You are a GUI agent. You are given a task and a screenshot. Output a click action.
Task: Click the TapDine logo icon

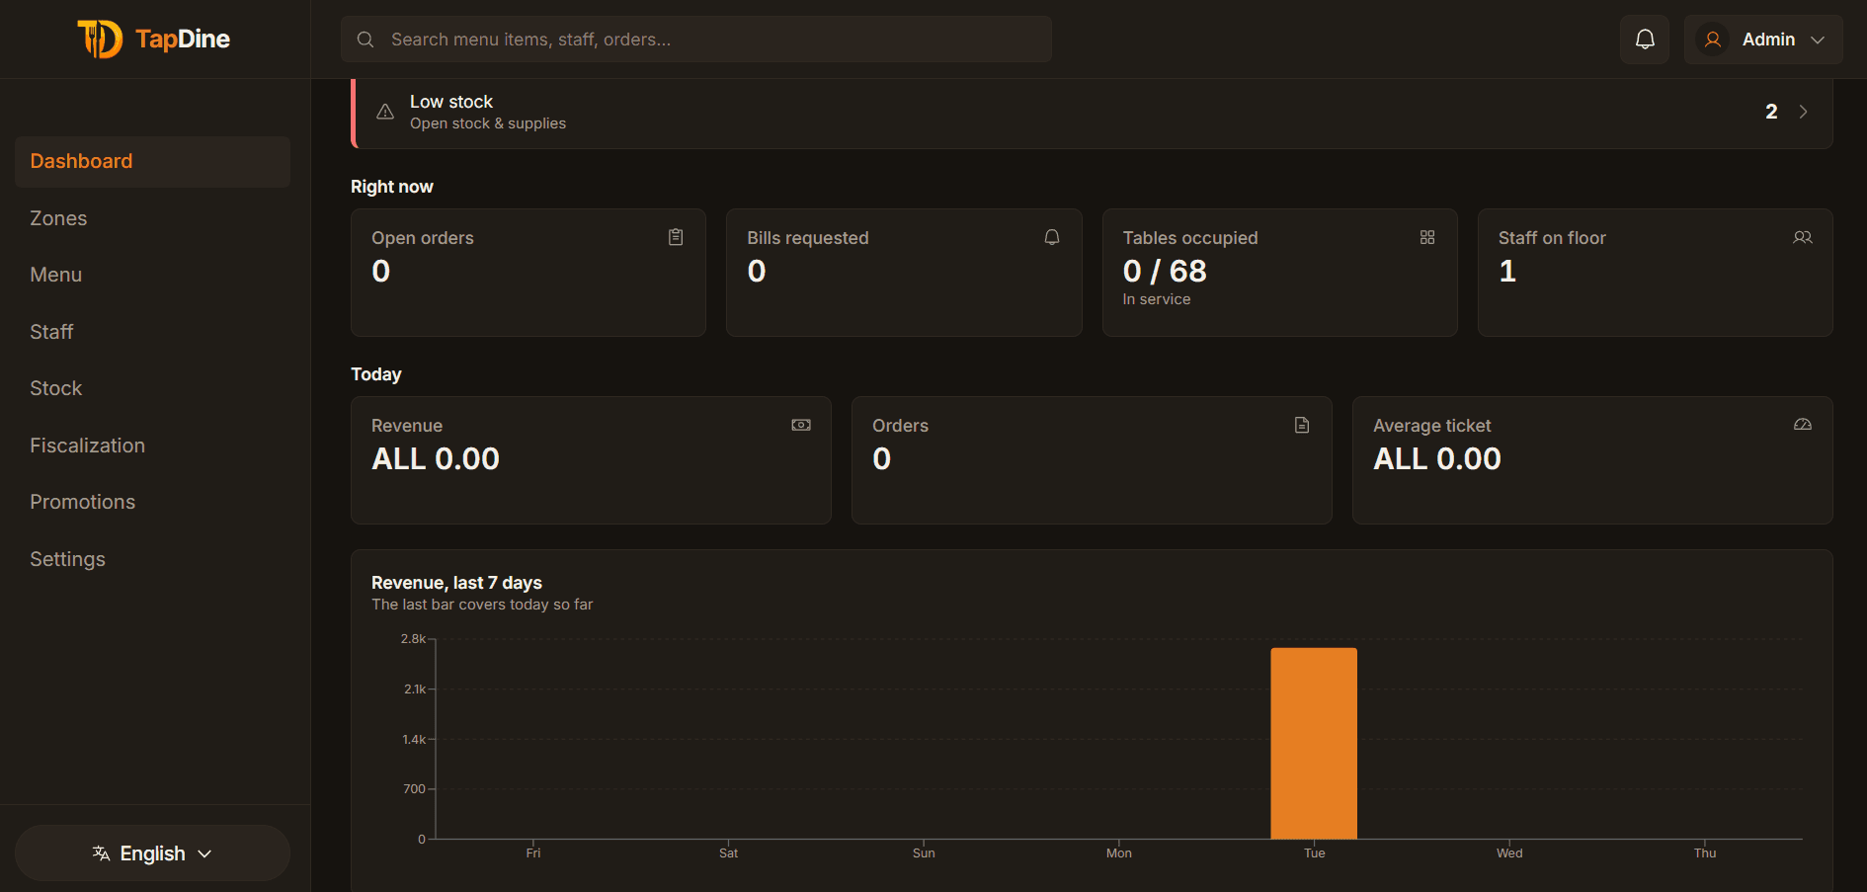[101, 40]
